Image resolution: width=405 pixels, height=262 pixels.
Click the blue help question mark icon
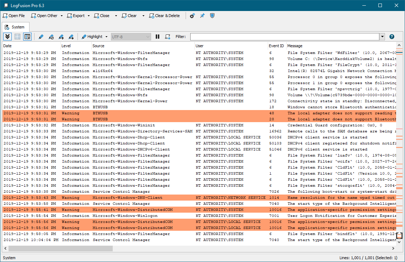[392, 37]
